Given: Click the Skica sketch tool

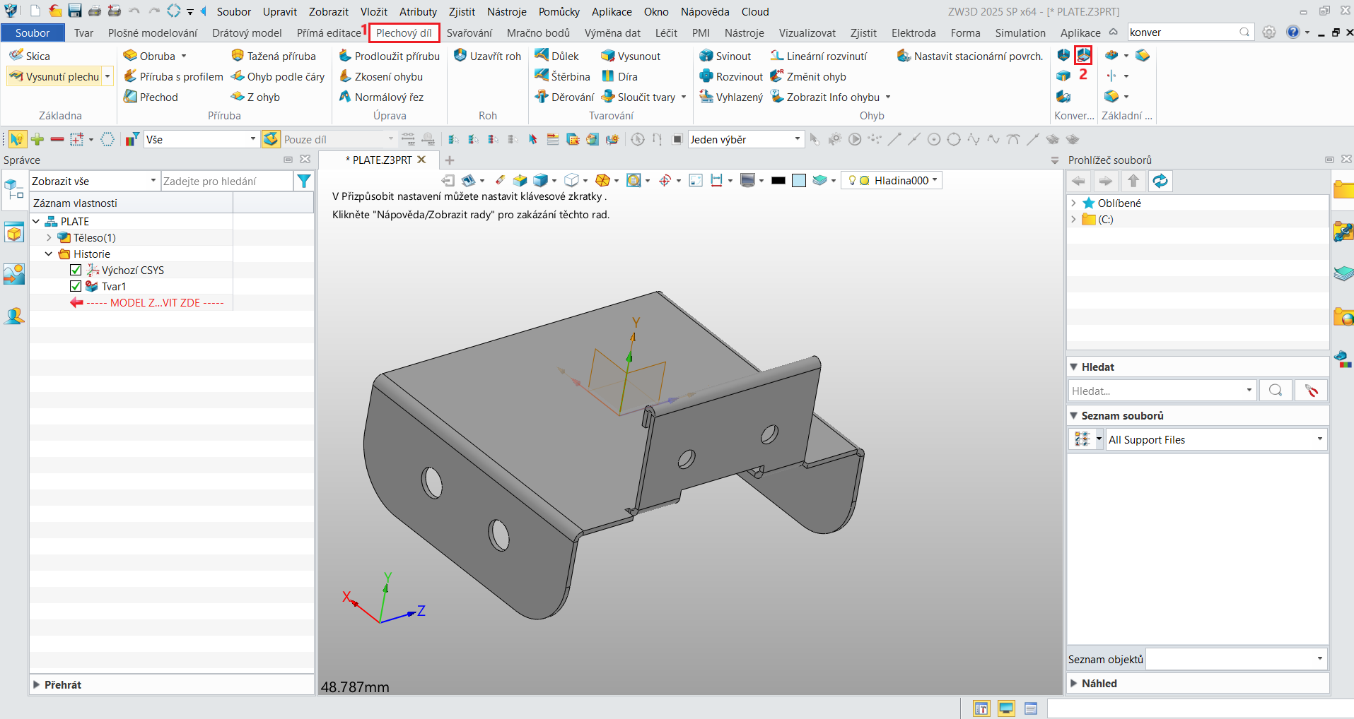Looking at the screenshot, I should coord(30,56).
